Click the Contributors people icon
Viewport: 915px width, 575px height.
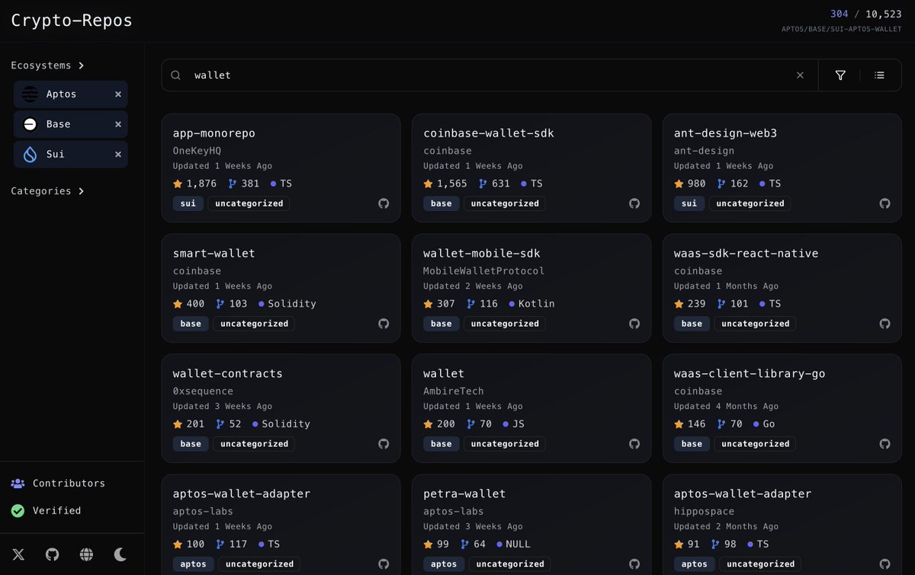coord(18,484)
